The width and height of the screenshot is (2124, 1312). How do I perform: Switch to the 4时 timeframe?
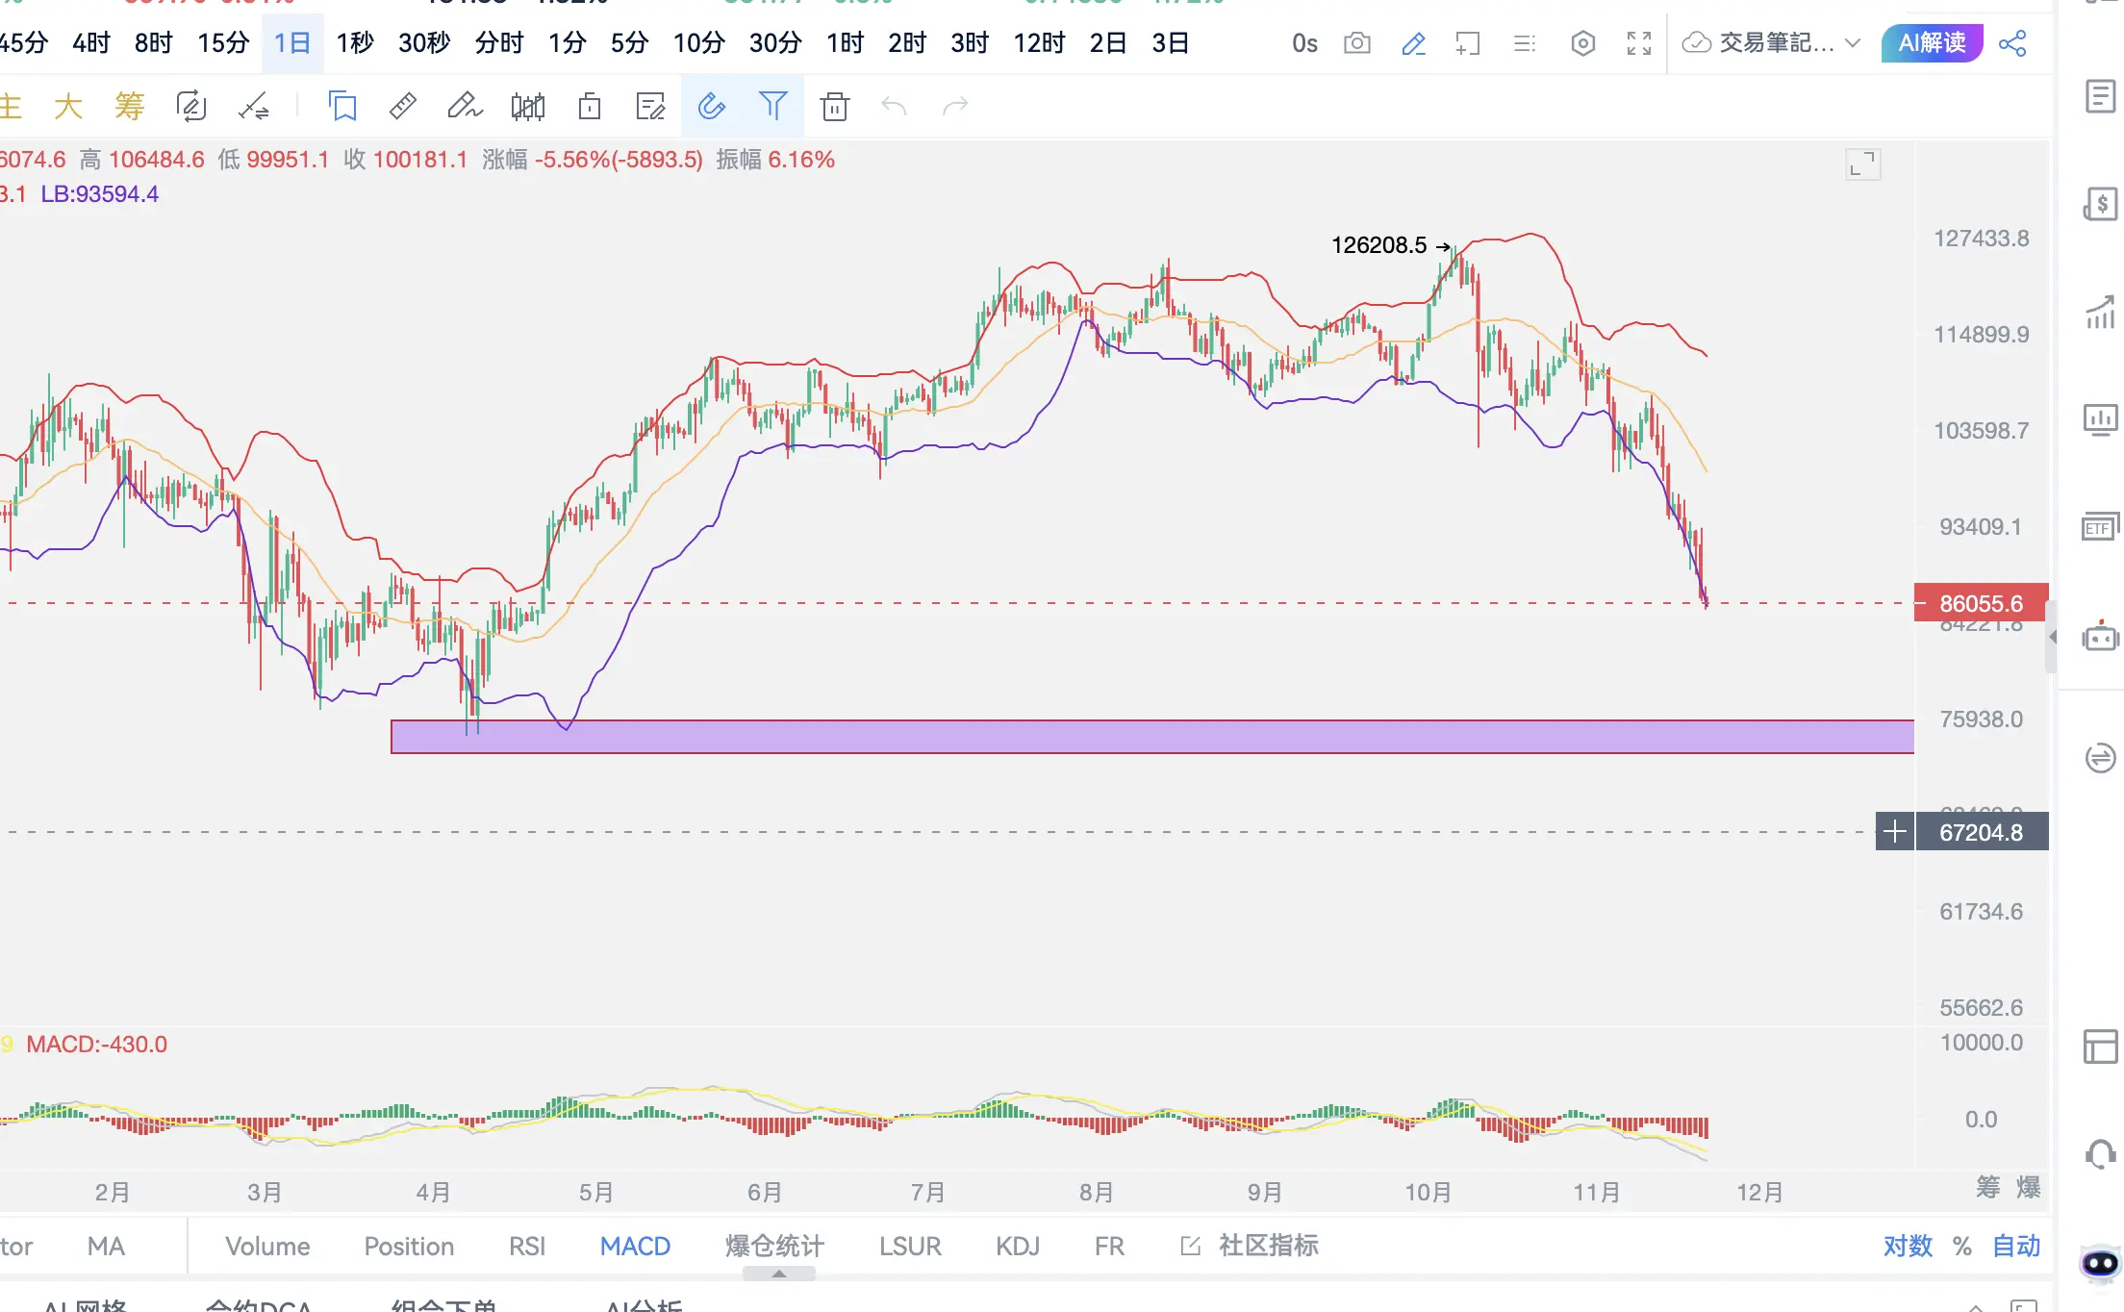(x=90, y=43)
